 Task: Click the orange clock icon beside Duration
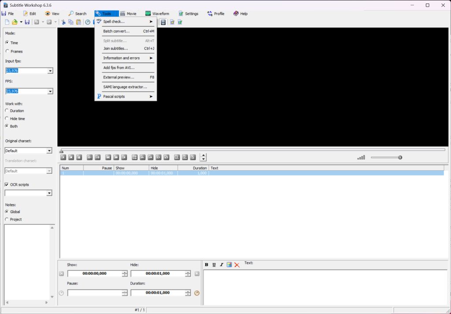(x=197, y=293)
